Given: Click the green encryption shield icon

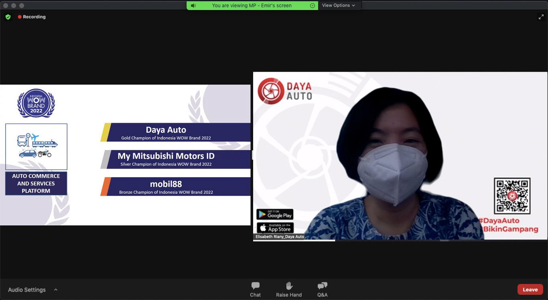Looking at the screenshot, I should pos(8,17).
